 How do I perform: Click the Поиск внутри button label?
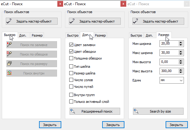(34, 73)
